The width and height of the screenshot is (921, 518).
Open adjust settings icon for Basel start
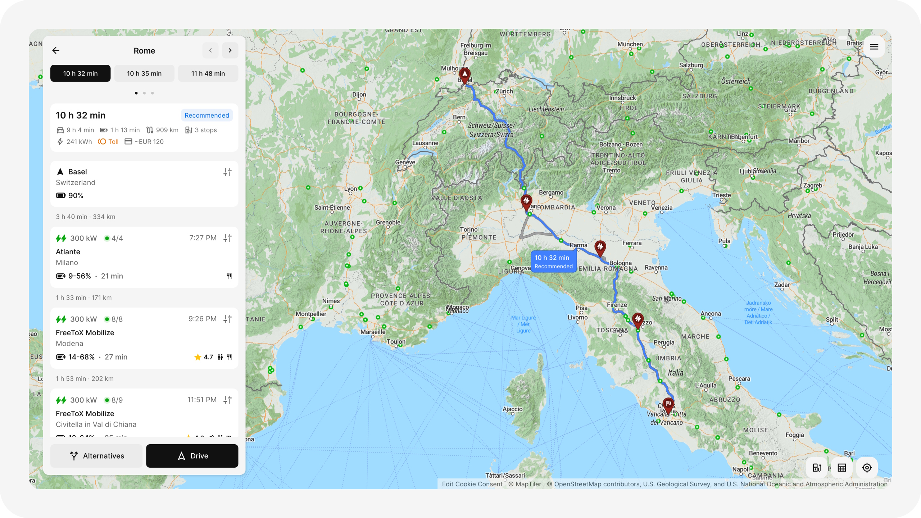227,172
